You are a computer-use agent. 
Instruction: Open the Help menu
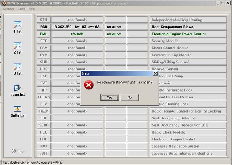pos(32,9)
